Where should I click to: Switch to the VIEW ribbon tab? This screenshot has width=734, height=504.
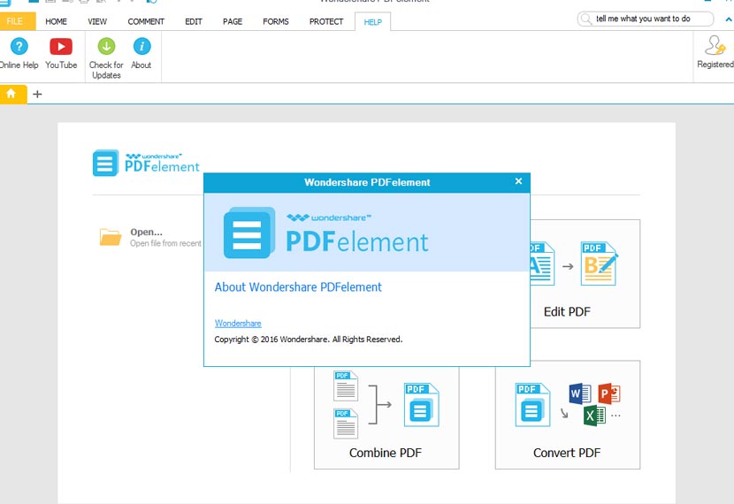tap(97, 21)
